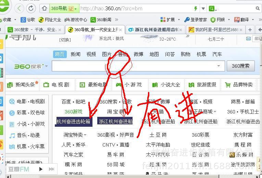Click the mail envelope icon

pyautogui.click(x=248, y=39)
